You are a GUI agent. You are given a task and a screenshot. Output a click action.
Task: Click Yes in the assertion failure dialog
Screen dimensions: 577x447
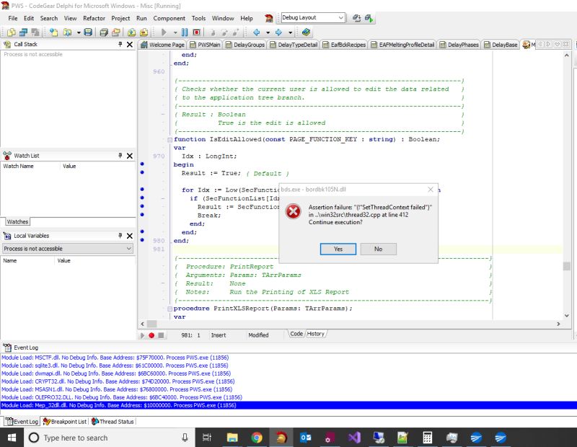click(337, 249)
